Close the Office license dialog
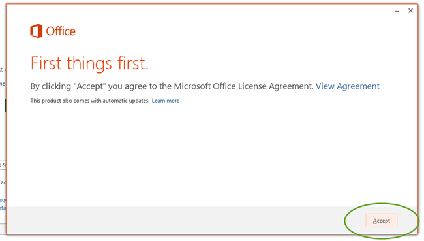The height and width of the screenshot is (241, 424). (x=410, y=10)
